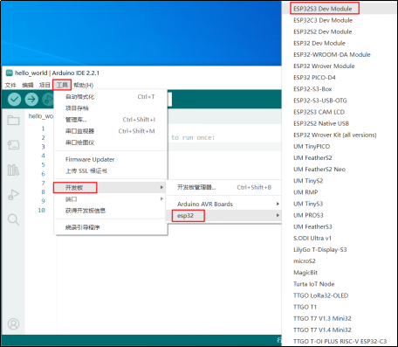Viewport: 398px width, 347px height.
Task: Select ESP32-WROOM-DA Module board
Action: pyautogui.click(x=340, y=54)
